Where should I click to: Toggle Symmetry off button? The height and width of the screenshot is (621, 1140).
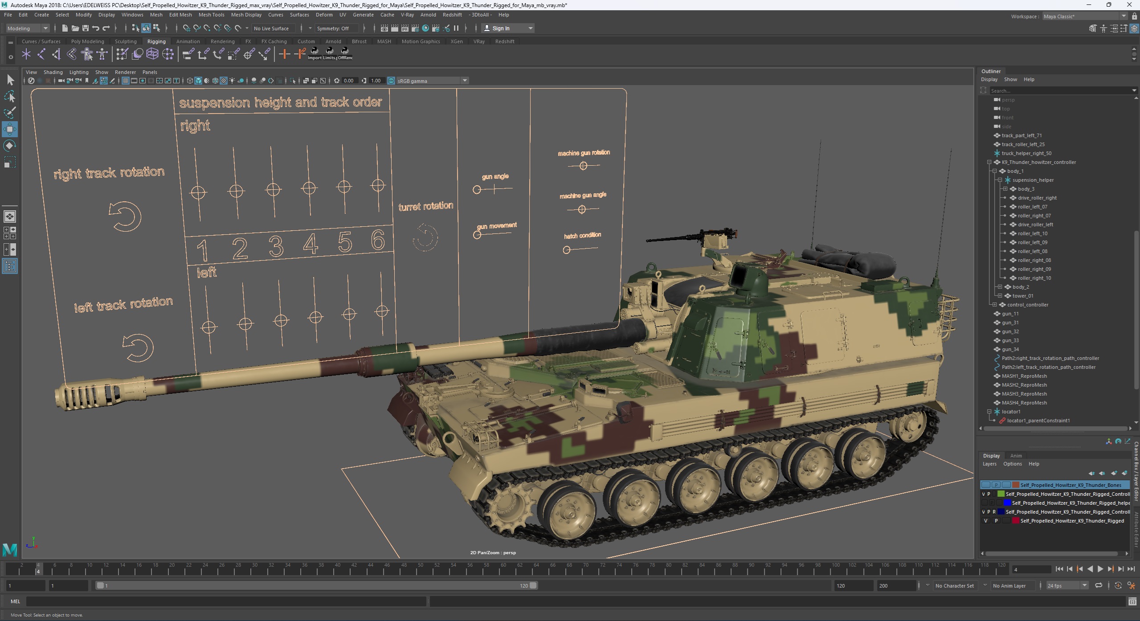[333, 29]
